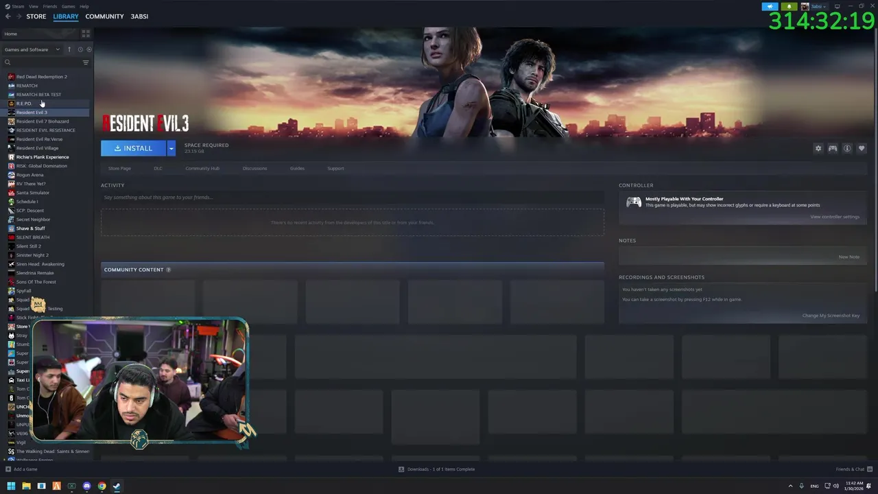Open the Community Hub link
Screen dimensions: 878x494
pyautogui.click(x=202, y=168)
